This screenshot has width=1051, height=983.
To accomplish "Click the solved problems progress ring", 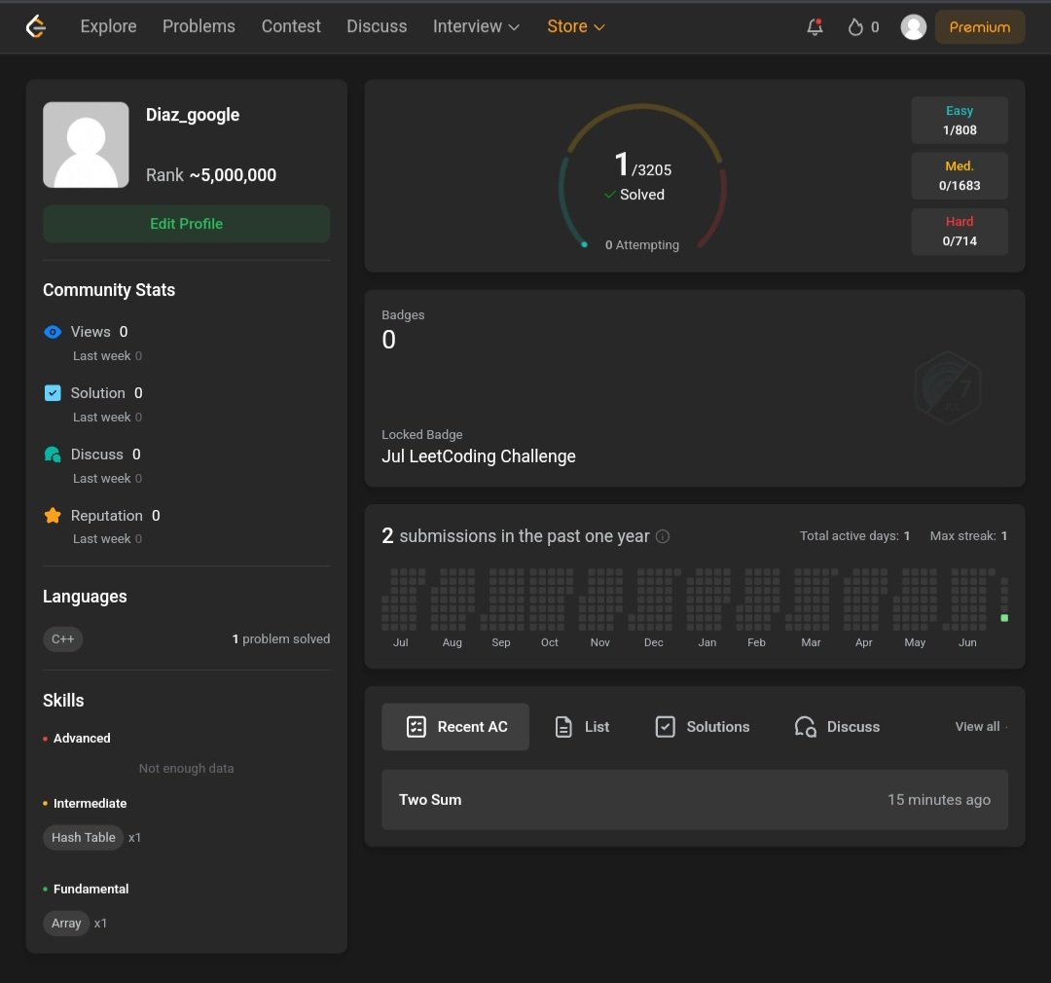I will click(x=642, y=178).
